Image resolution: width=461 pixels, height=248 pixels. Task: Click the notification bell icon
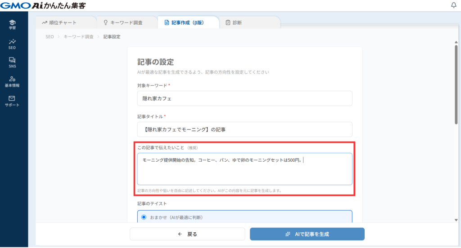click(453, 5)
